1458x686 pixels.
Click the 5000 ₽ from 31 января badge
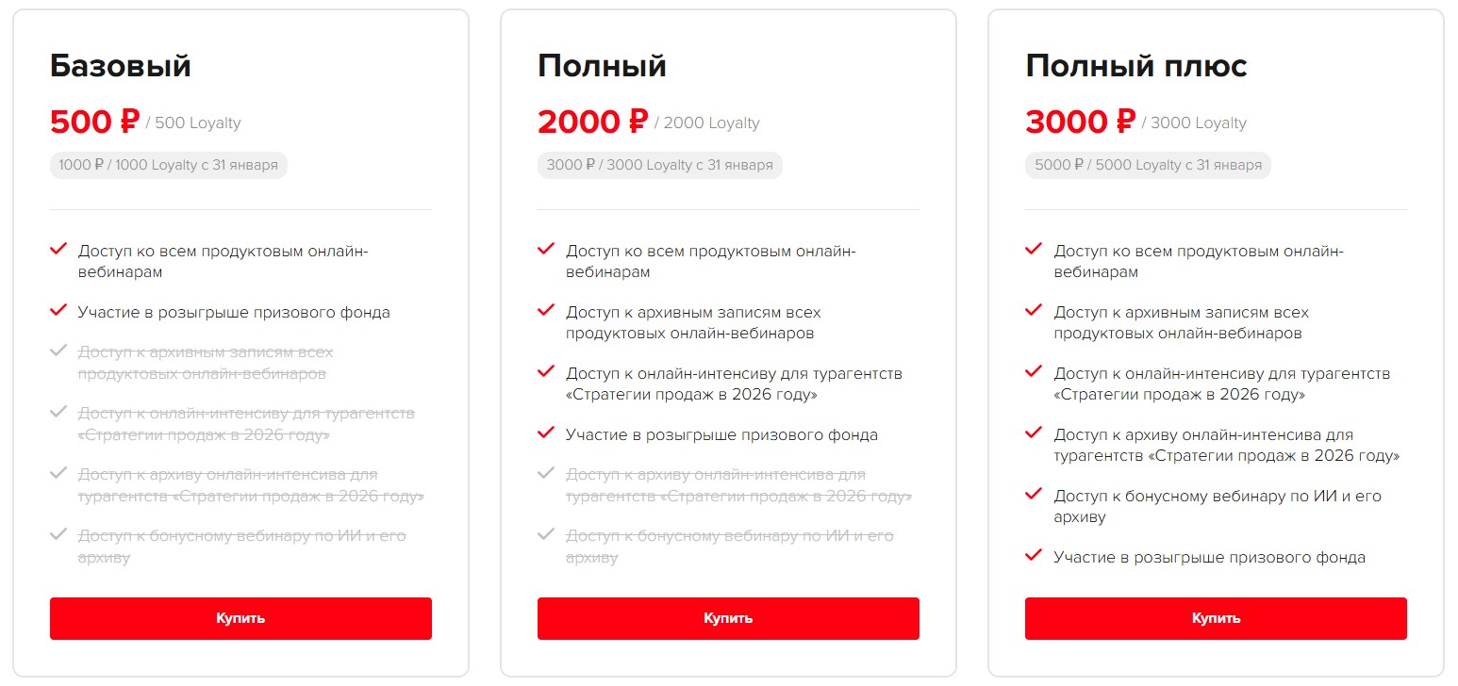pos(1148,165)
